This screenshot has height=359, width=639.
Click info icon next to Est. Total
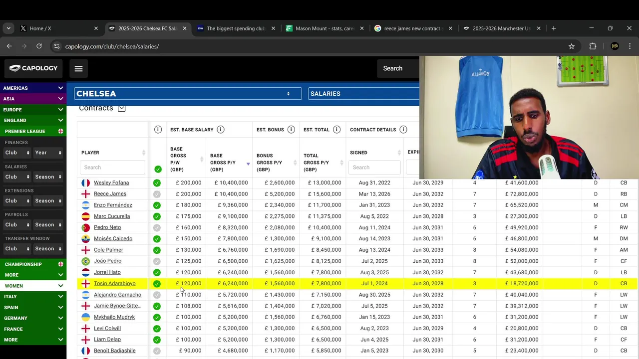click(337, 130)
